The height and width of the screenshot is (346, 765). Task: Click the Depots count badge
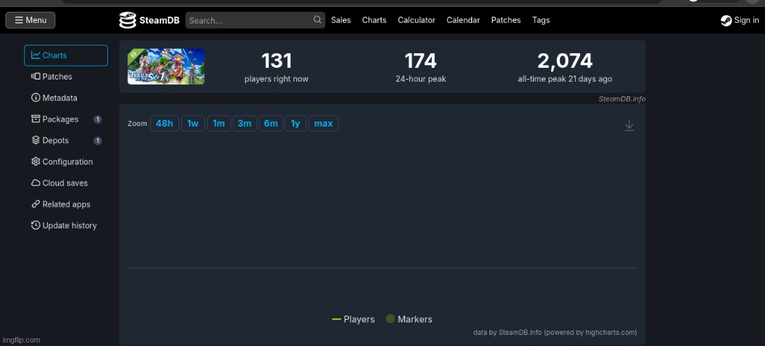98,141
